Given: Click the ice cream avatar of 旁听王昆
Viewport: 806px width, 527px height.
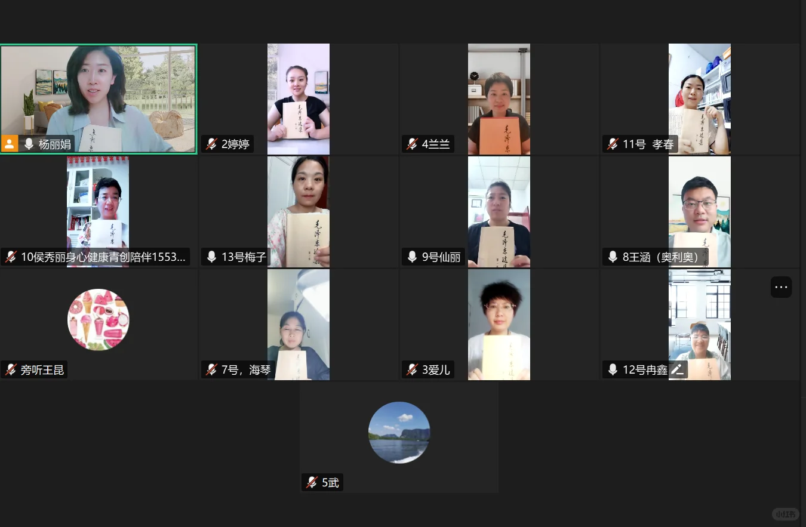Looking at the screenshot, I should 99,319.
